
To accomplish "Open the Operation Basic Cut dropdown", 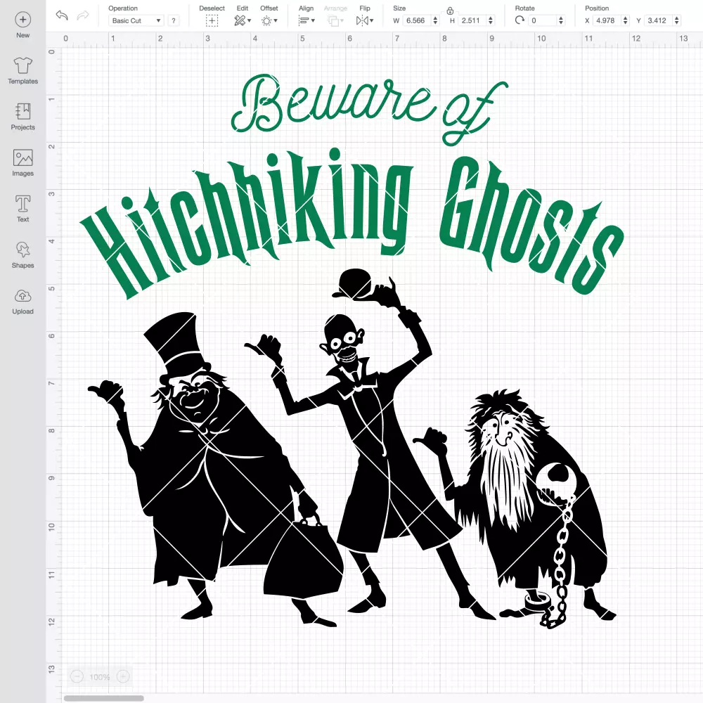I will coord(136,20).
